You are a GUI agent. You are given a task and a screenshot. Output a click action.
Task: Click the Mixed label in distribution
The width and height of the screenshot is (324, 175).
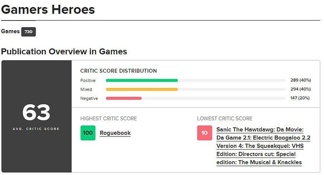pos(86,89)
